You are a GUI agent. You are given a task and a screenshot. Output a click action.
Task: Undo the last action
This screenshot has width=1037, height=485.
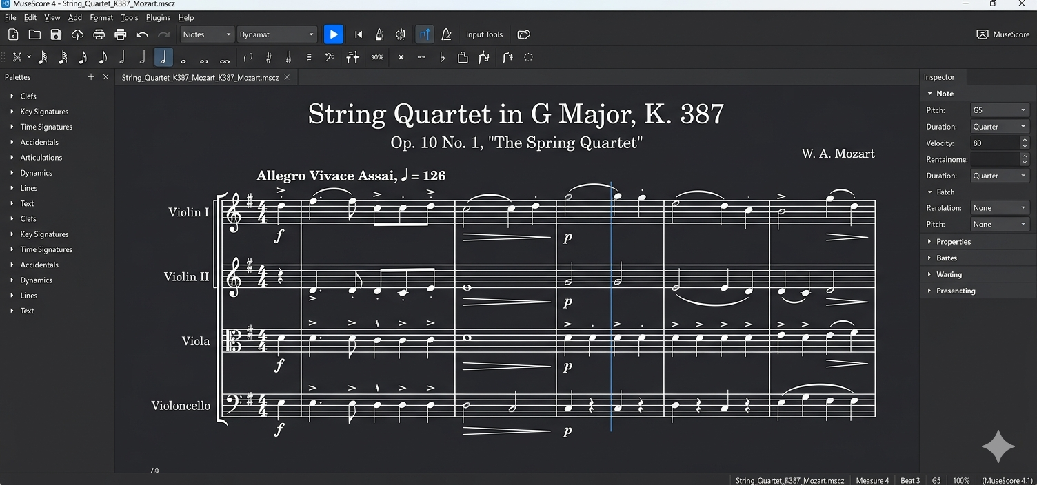pos(142,34)
